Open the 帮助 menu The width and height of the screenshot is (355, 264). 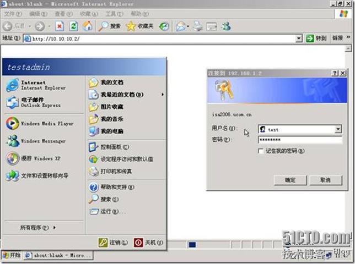139,14
